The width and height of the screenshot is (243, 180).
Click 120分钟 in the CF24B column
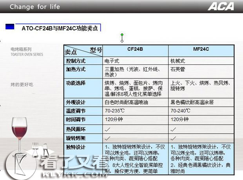(114, 119)
